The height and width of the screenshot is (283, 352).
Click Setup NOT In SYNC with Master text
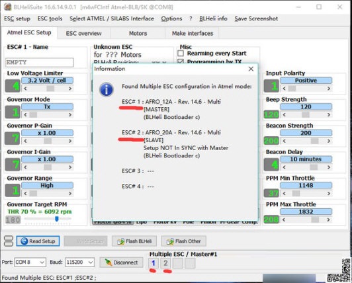click(186, 148)
